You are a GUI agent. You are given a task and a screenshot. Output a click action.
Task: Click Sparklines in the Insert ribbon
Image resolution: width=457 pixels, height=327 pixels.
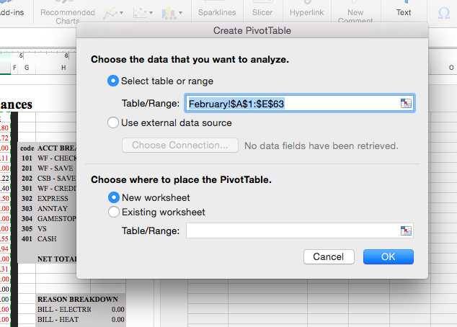click(x=217, y=12)
